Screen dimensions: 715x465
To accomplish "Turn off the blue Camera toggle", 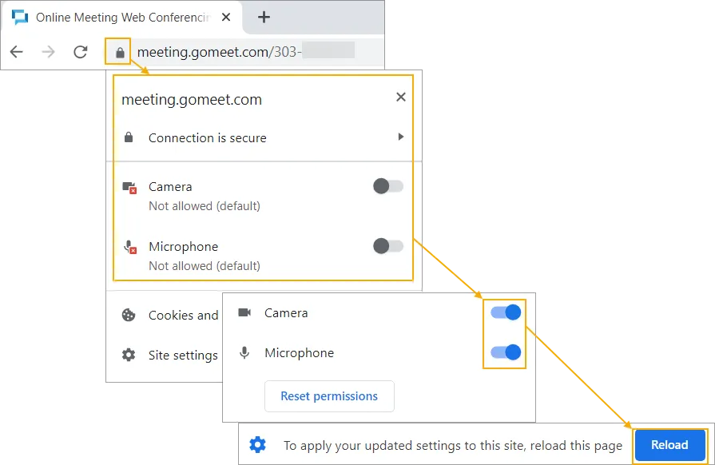I will click(506, 312).
